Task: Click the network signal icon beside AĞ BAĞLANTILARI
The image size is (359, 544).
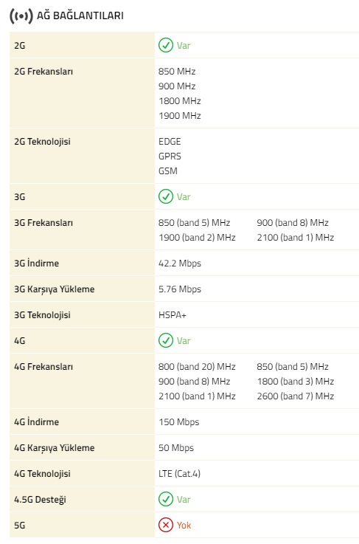Action: [x=21, y=16]
